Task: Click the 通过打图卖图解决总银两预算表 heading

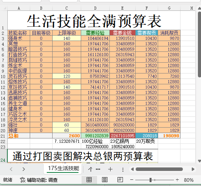Action: click(83, 156)
